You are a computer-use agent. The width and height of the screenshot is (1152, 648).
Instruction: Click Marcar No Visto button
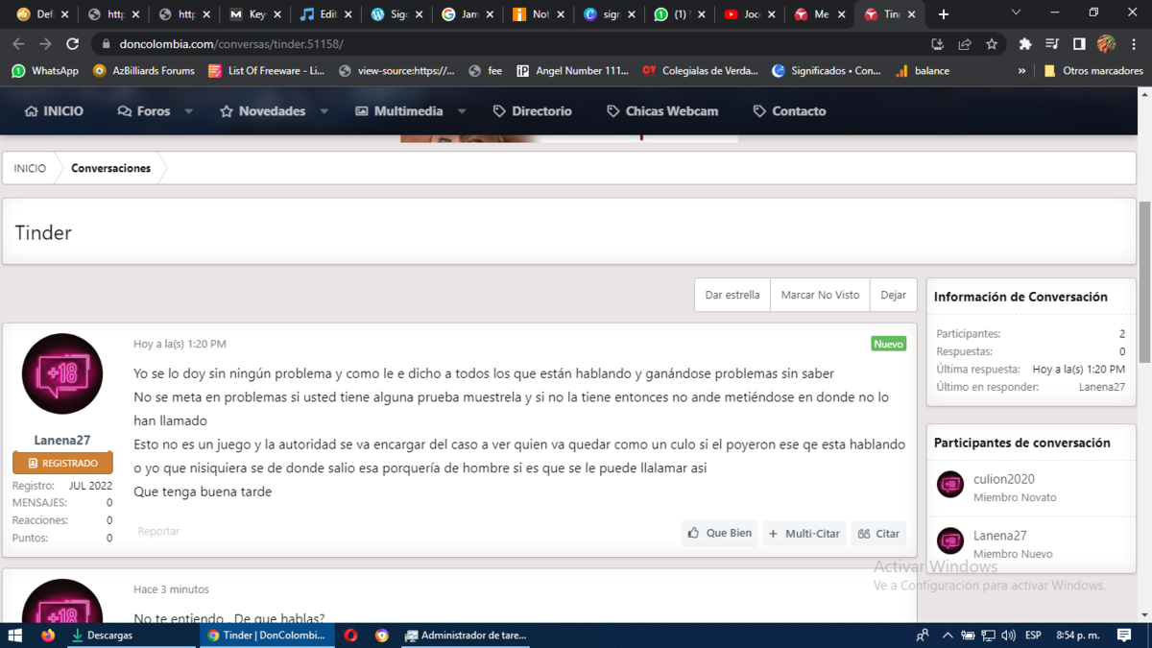[x=820, y=295]
